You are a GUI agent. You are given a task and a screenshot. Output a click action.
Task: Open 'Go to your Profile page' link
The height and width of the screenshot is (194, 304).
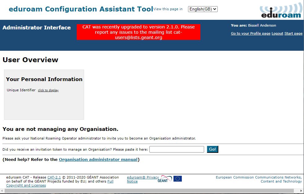point(250,33)
